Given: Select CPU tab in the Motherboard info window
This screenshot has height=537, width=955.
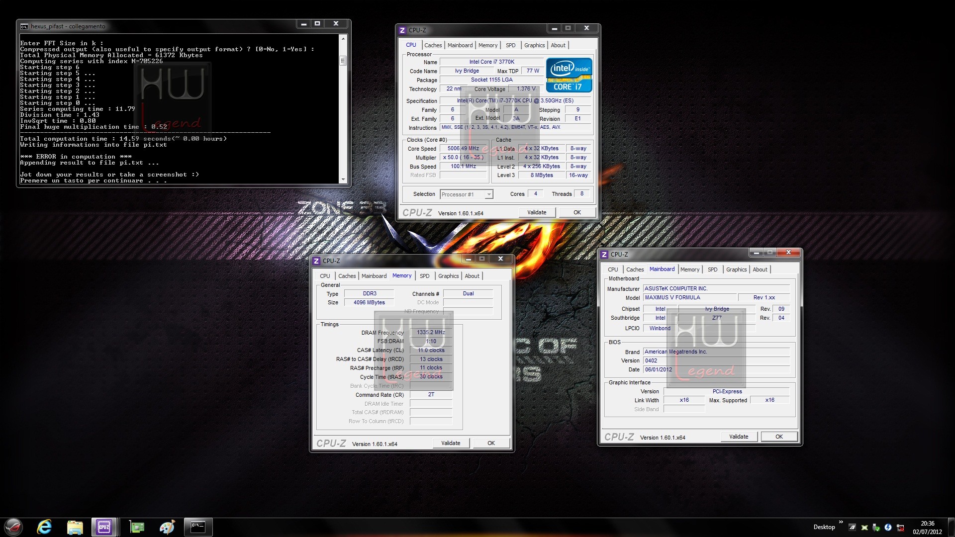Looking at the screenshot, I should coord(613,269).
